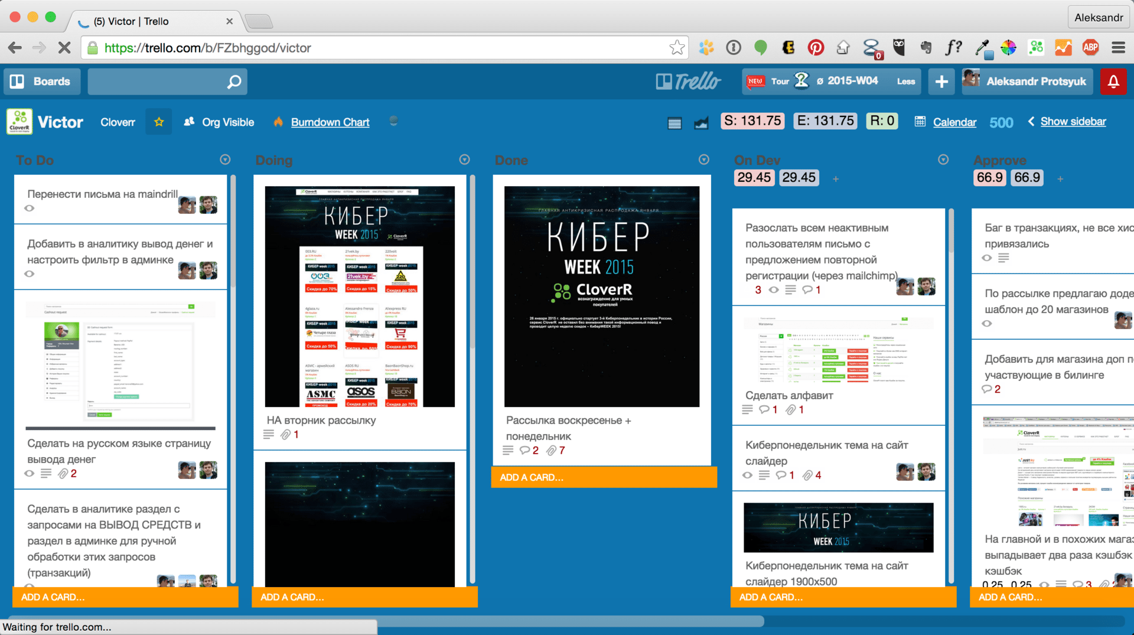Click the AdBlock Plus extension icon
This screenshot has height=635, width=1134.
tap(1090, 48)
